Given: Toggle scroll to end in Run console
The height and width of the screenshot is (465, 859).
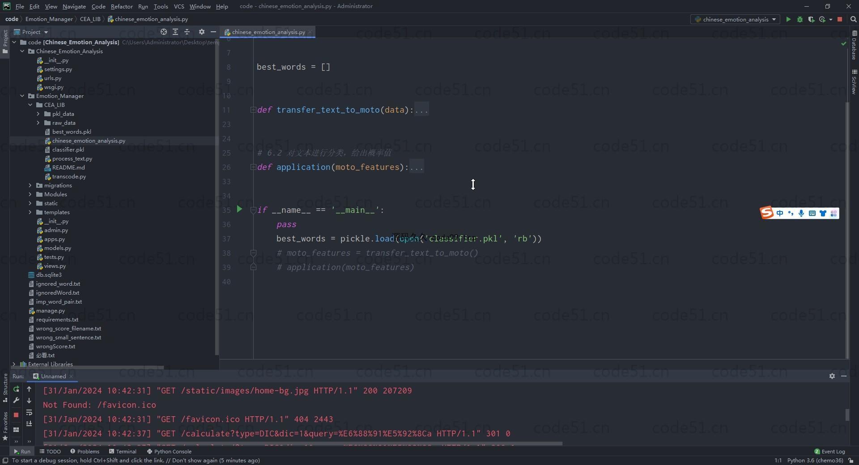Looking at the screenshot, I should click(x=29, y=423).
